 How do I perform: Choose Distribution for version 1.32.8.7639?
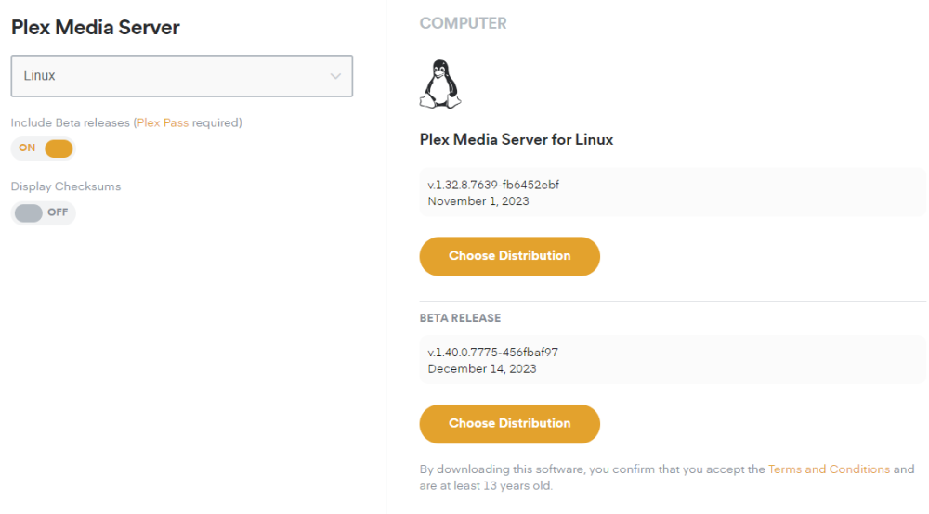[509, 256]
